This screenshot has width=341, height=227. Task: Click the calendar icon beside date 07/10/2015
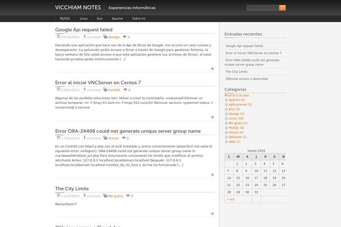click(59, 36)
